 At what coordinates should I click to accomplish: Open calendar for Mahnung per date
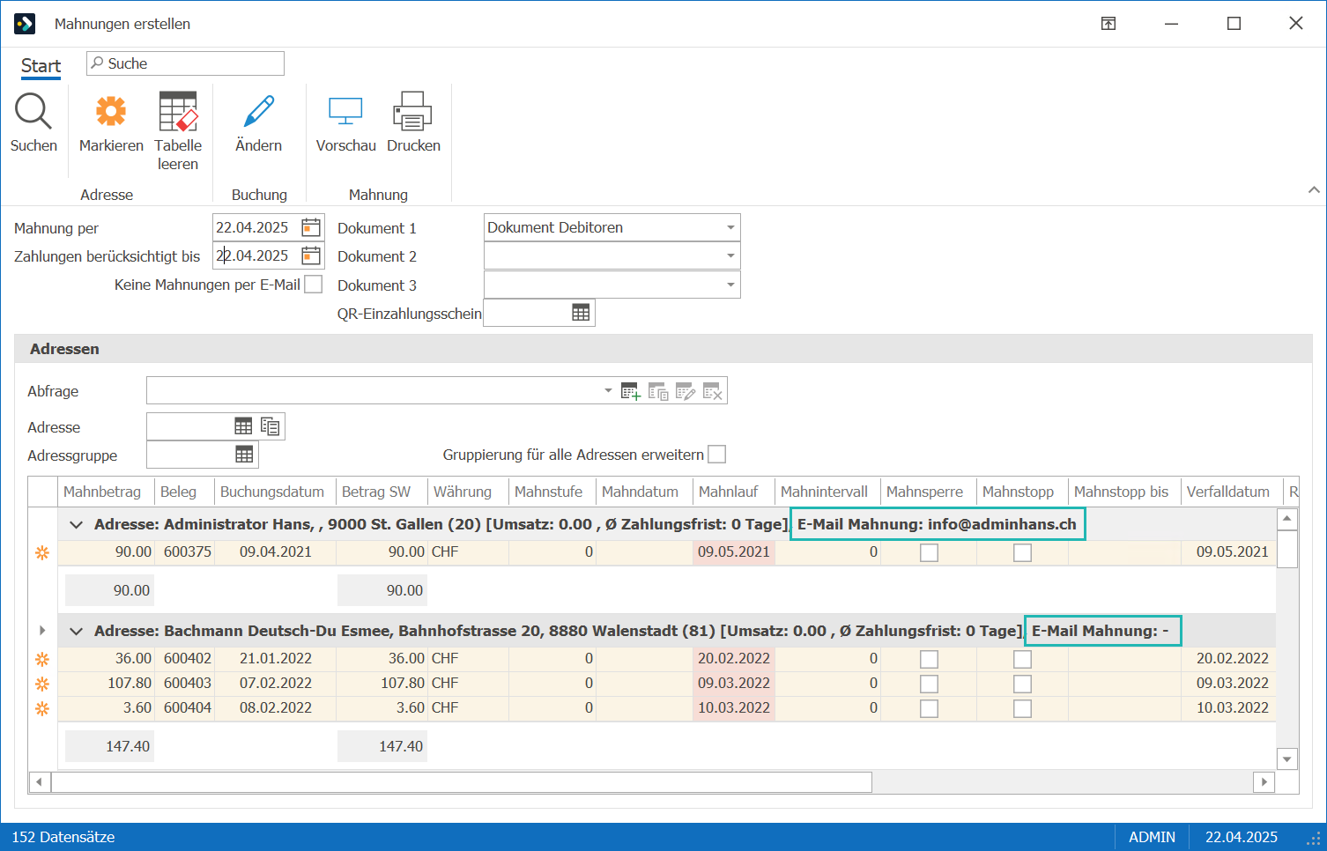(x=311, y=227)
